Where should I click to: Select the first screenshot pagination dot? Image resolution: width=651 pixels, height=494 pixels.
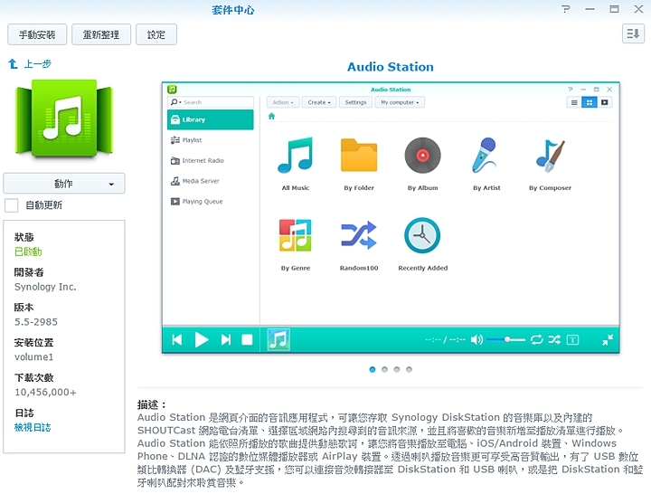(x=373, y=369)
